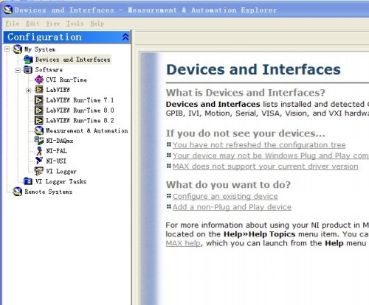Click the Devices and Interfaces folder icon
Screen dimensions: 369x305
(x=28, y=60)
